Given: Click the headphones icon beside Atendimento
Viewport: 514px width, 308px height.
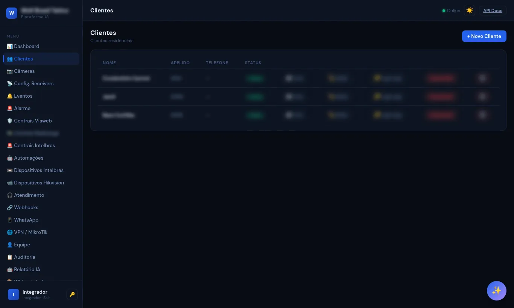Looking at the screenshot, I should pos(10,195).
